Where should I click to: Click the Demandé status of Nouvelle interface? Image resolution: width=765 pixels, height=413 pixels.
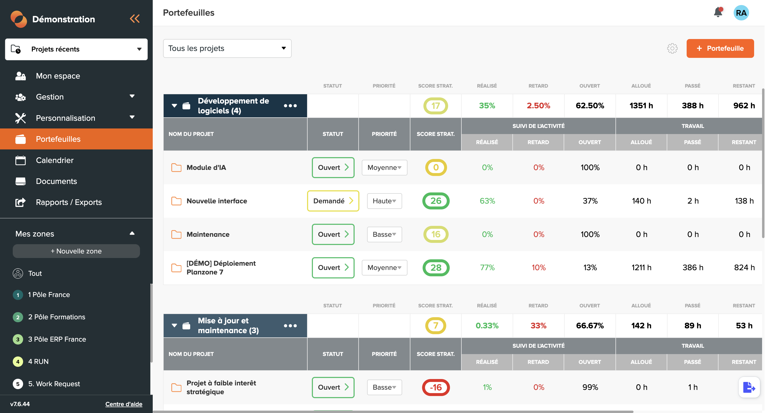pyautogui.click(x=333, y=201)
